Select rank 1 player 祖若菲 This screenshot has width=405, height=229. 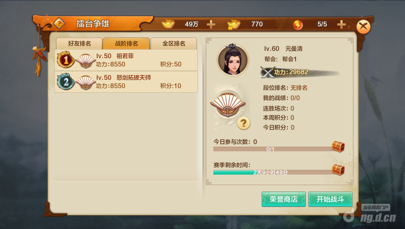click(x=126, y=60)
